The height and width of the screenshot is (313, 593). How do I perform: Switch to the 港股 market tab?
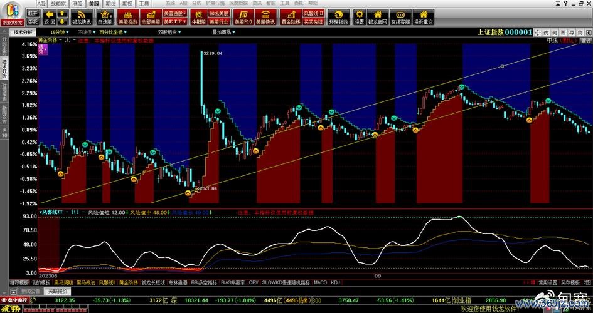77,3
